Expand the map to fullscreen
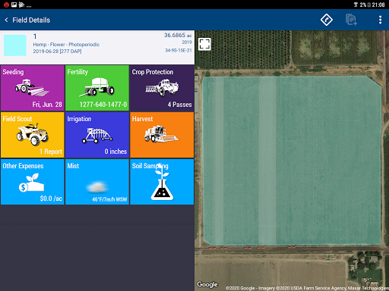 [x=204, y=44]
